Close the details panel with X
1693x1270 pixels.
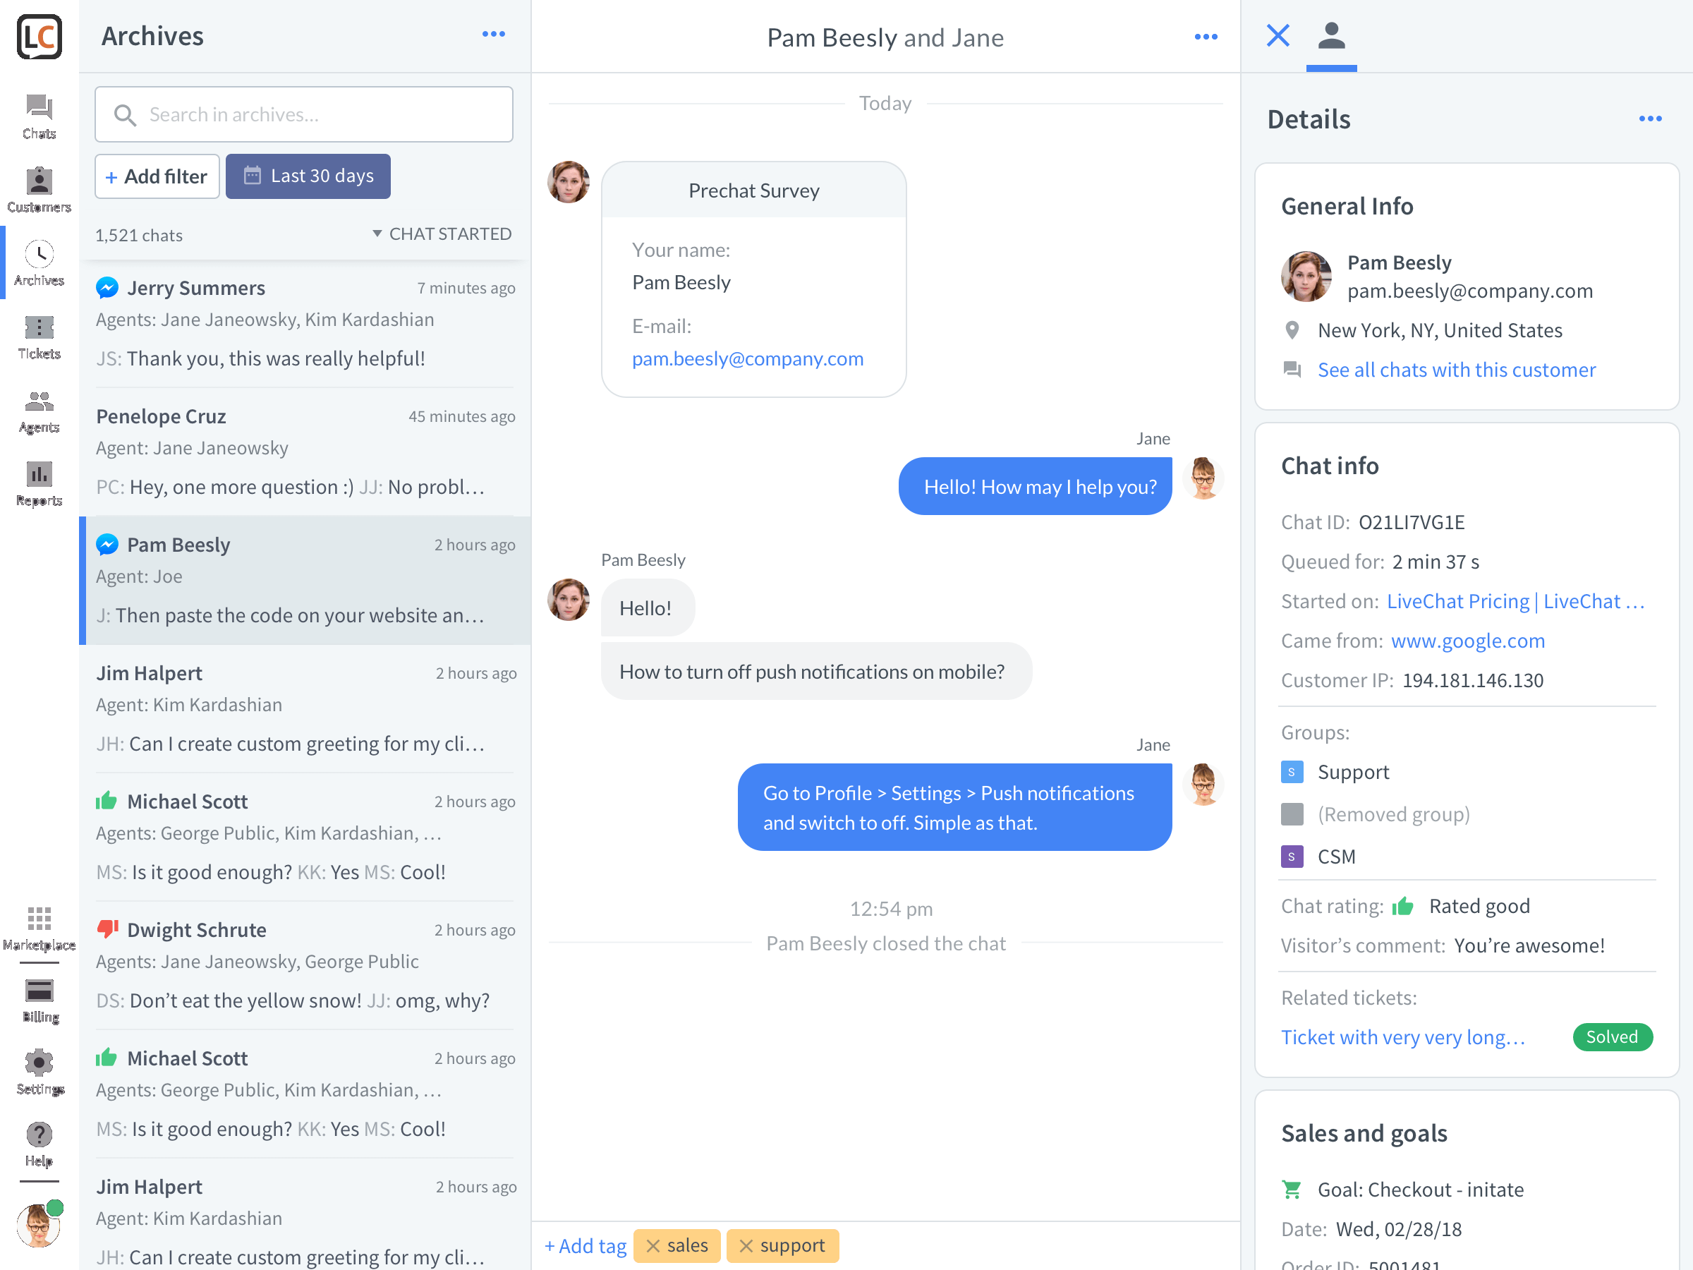(x=1278, y=35)
